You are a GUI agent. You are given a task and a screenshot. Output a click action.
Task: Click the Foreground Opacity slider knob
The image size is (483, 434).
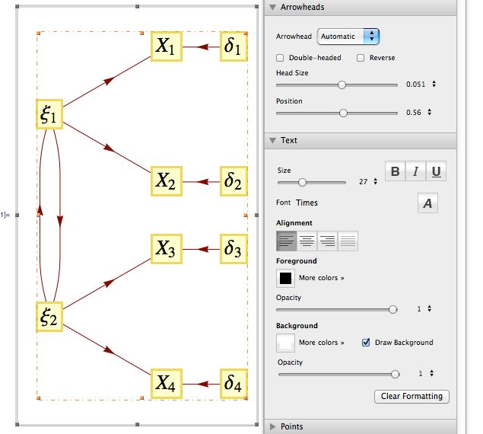pos(392,309)
